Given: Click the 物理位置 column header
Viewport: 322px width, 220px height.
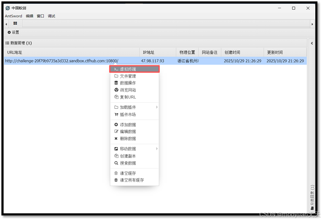Looking at the screenshot, I should [x=187, y=52].
